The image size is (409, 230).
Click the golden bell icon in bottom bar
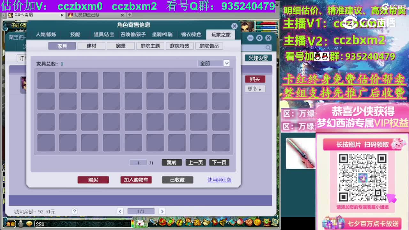point(223,222)
